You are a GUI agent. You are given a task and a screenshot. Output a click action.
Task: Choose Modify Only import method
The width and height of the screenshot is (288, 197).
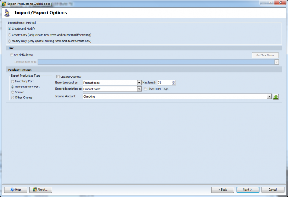[10, 41]
